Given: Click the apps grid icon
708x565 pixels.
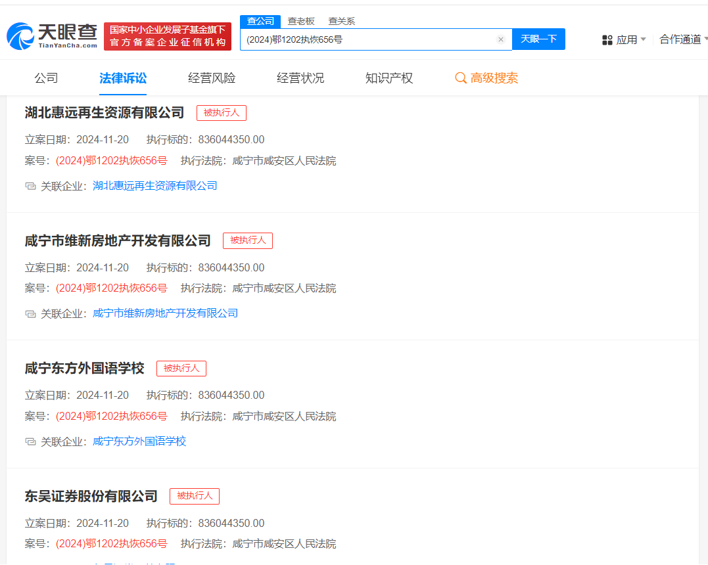Looking at the screenshot, I should tap(607, 40).
